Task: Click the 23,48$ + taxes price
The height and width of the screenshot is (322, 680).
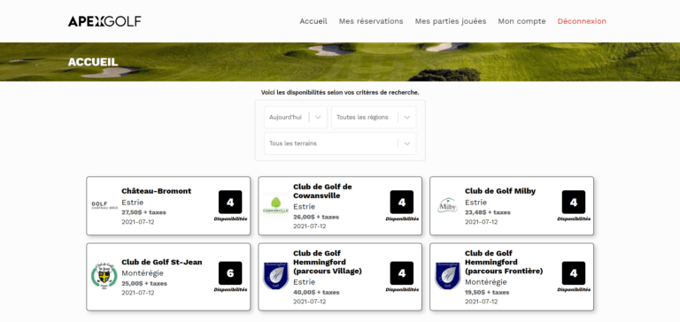Action: pos(488,212)
